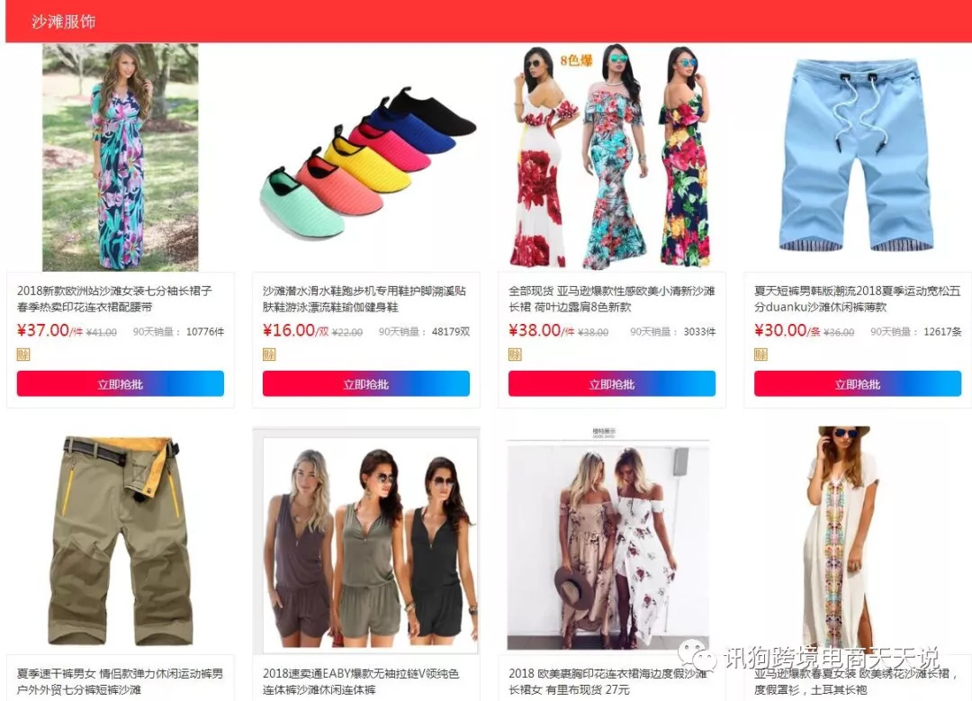Click 立即抢批 for the light blue shorts
Image resolution: width=972 pixels, height=701 pixels.
pyautogui.click(x=858, y=383)
